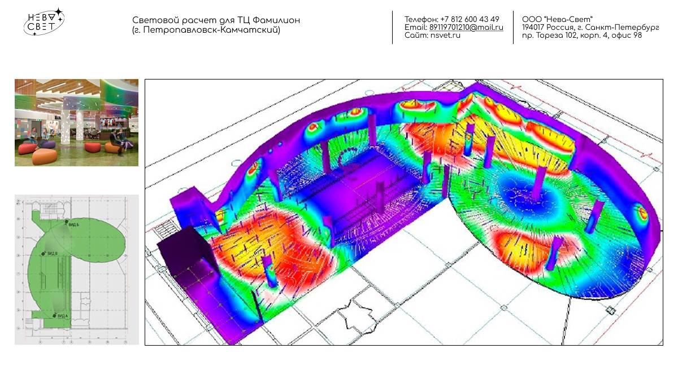Click the green elliptical zone on floor plan
The width and height of the screenshot is (678, 384).
click(x=90, y=240)
